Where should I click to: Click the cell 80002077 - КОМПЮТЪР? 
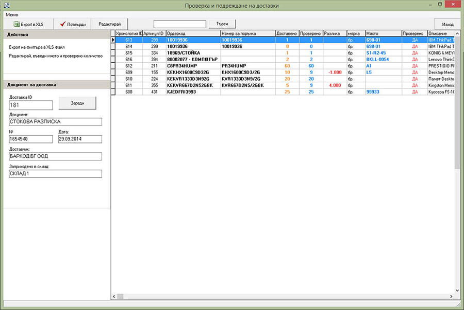(x=193, y=59)
